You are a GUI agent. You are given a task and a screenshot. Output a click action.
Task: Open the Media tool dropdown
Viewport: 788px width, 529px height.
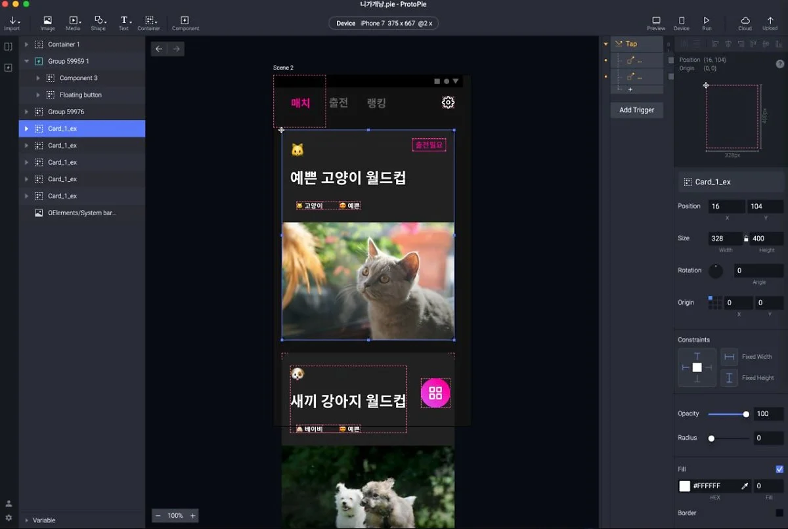[x=73, y=24]
